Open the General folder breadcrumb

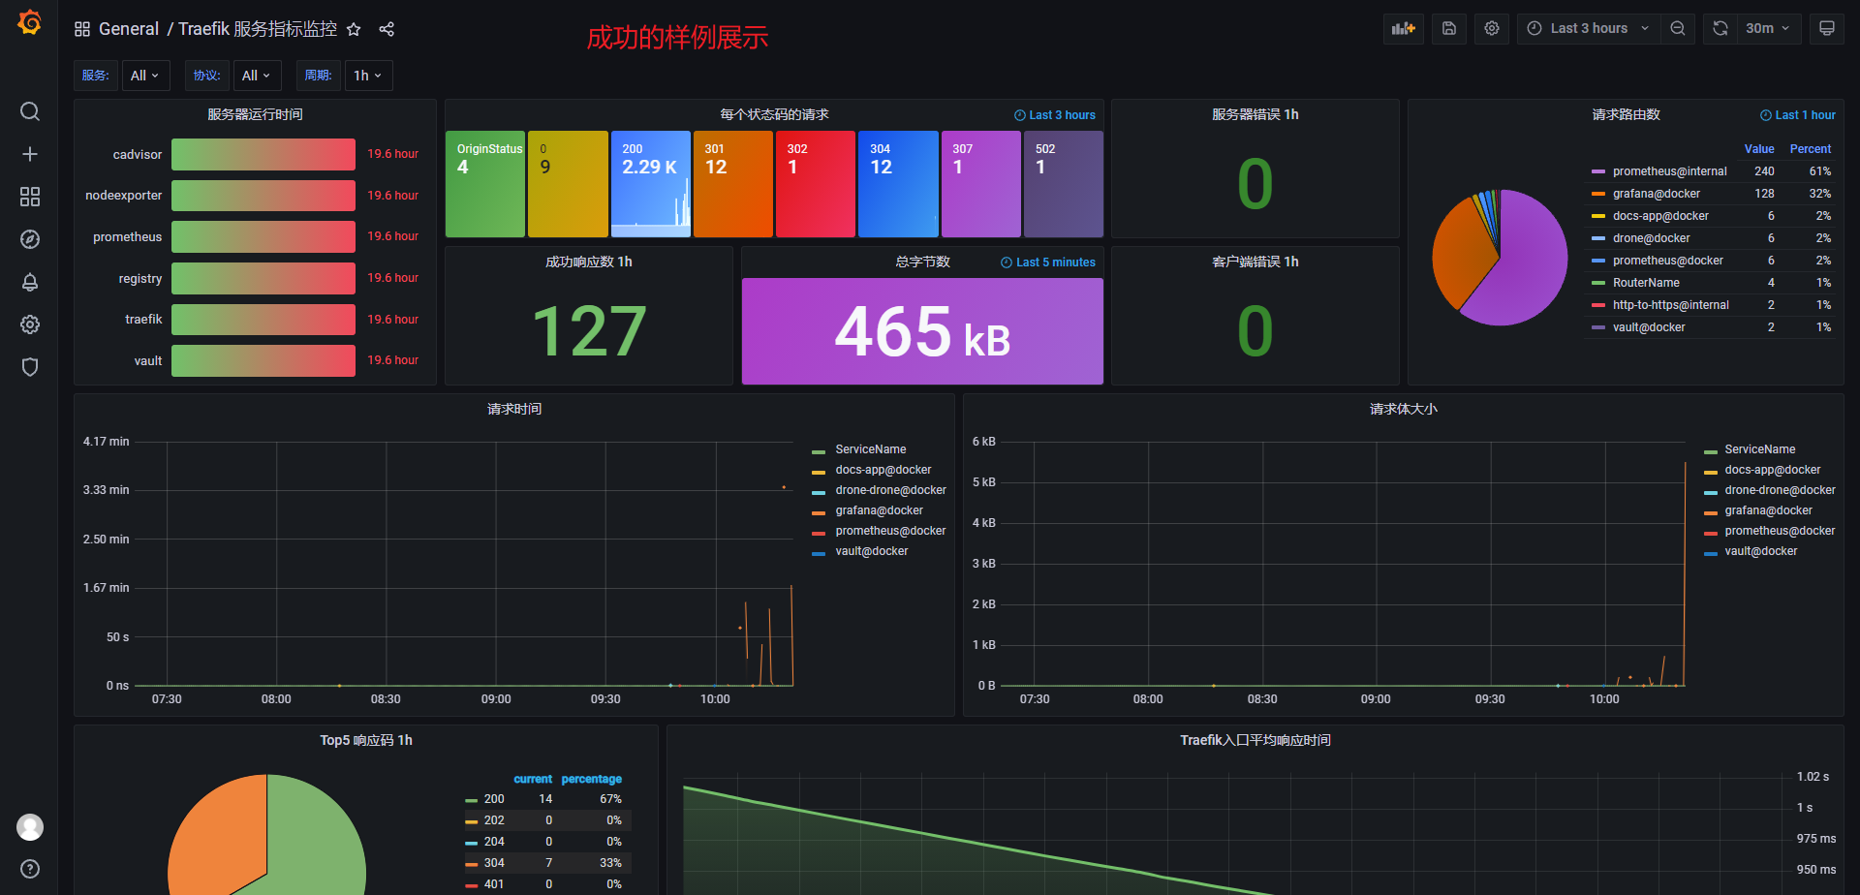[x=129, y=29]
